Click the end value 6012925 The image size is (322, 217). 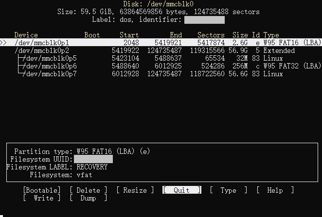pyautogui.click(x=168, y=66)
